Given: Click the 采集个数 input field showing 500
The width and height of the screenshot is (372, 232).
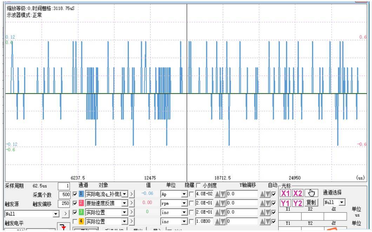Looking at the screenshot, I should coord(64,193).
